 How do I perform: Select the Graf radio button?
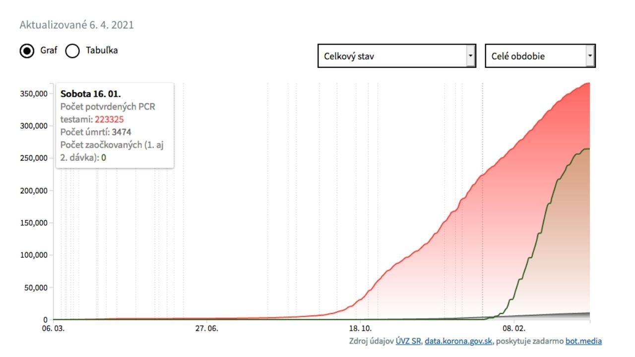pos(27,51)
